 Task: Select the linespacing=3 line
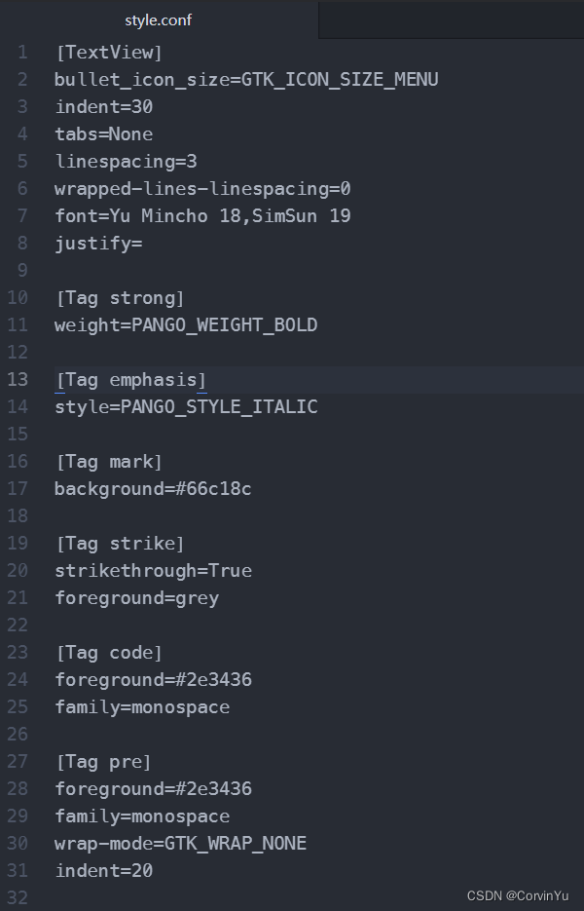(126, 161)
